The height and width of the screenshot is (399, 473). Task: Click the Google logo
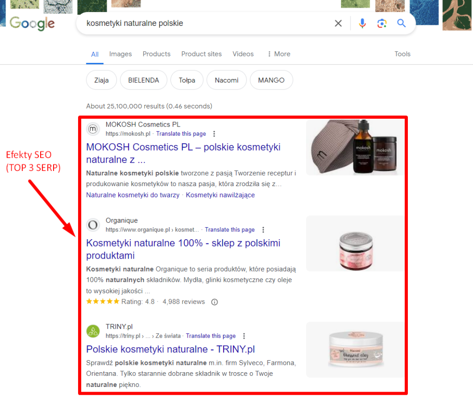32,24
